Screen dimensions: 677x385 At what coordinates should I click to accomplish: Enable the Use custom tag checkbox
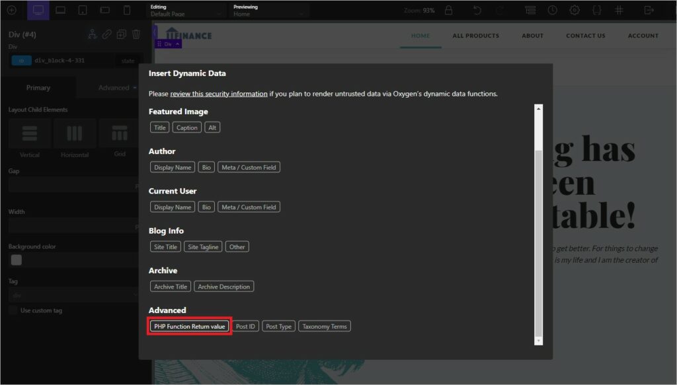tap(13, 310)
